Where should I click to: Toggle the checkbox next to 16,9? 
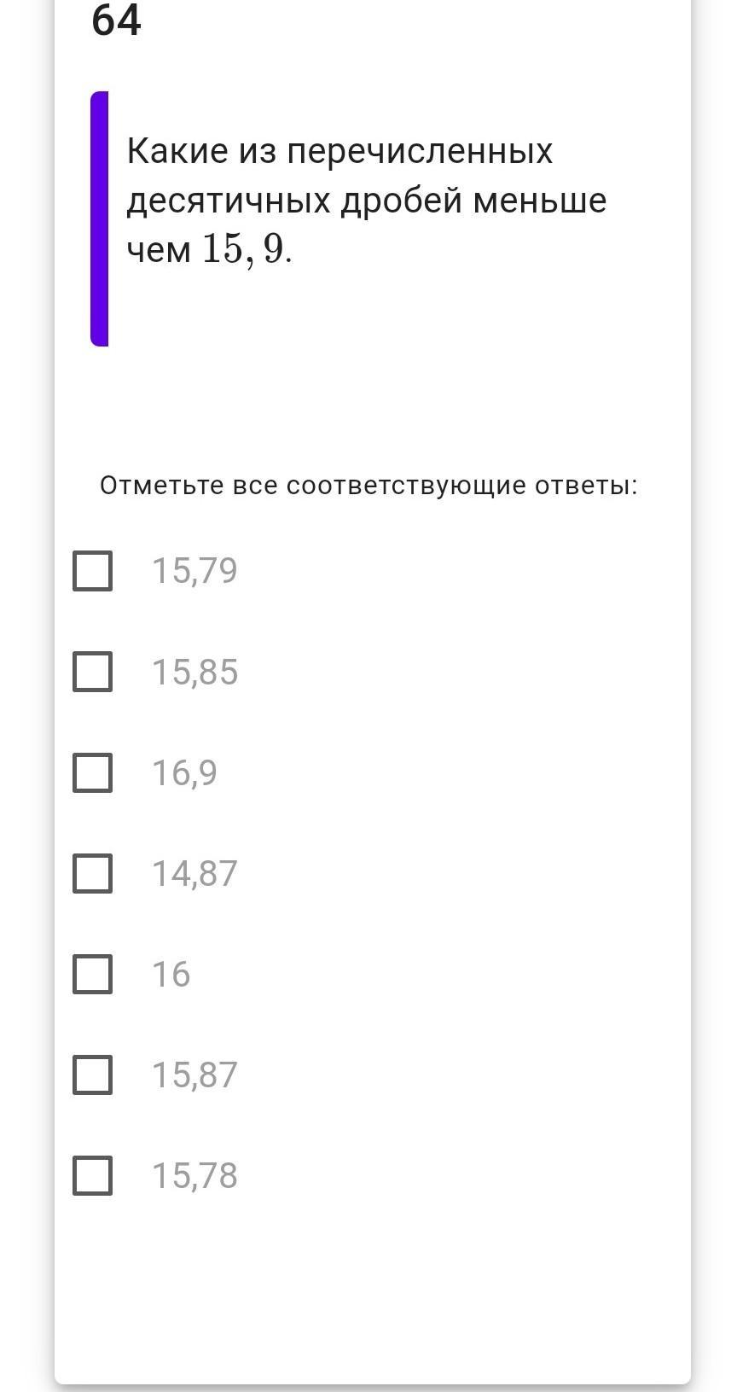(x=92, y=772)
